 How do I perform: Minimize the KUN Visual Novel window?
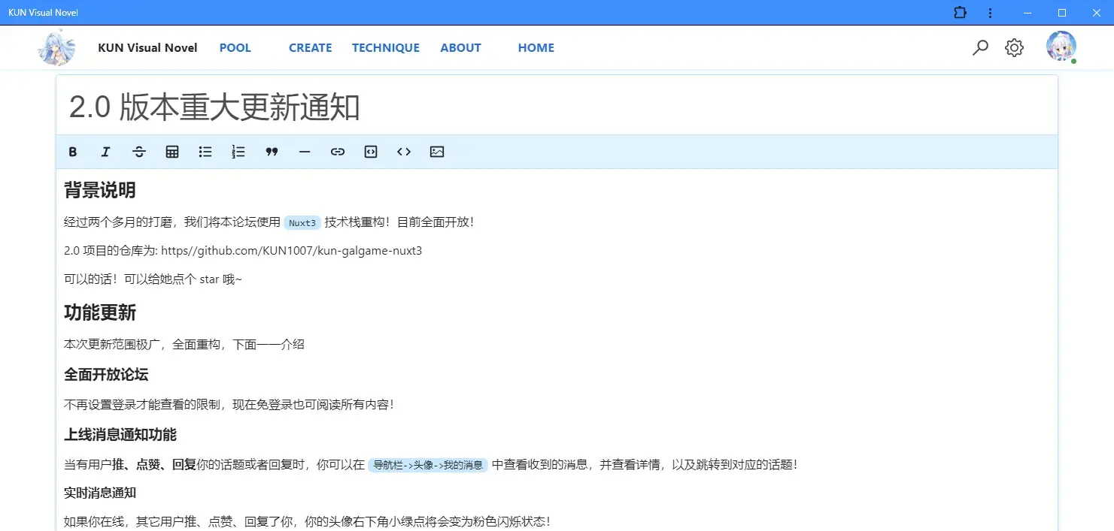[x=1027, y=13]
